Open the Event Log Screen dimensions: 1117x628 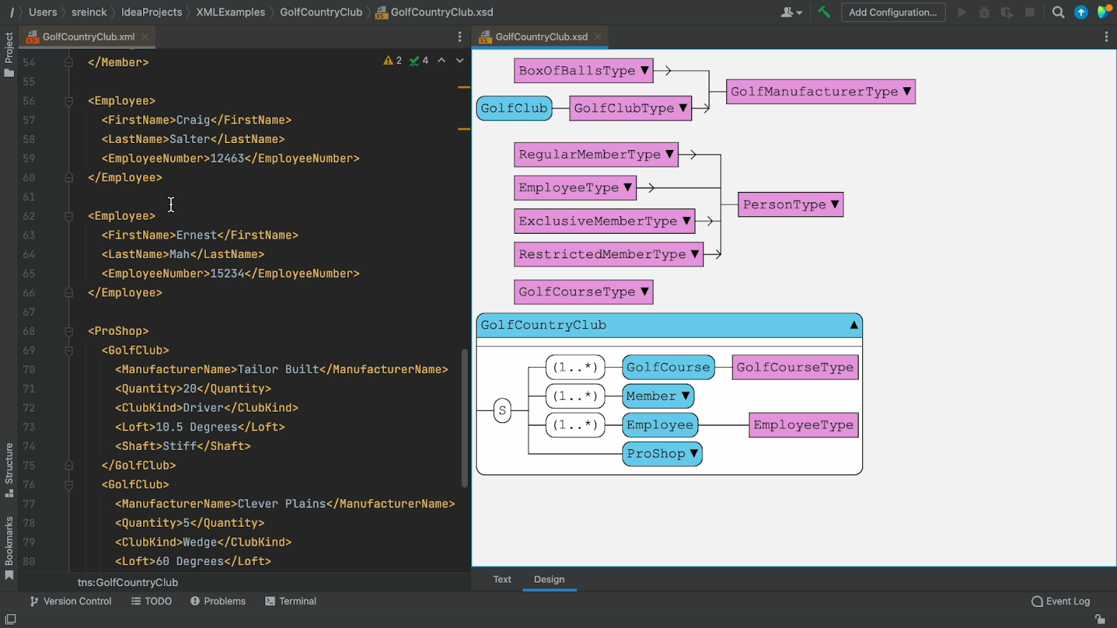click(x=1060, y=601)
